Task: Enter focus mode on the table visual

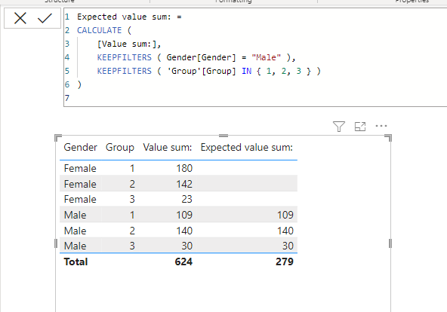Action: [360, 127]
